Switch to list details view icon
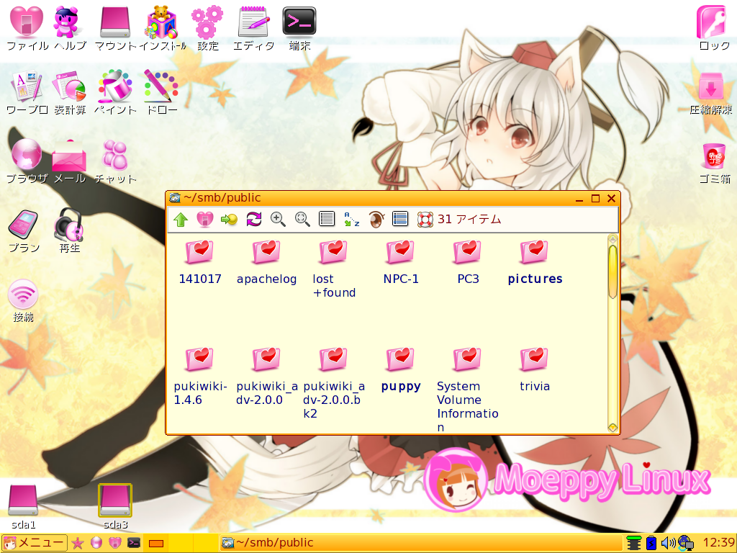Image resolution: width=737 pixels, height=553 pixels. [x=327, y=219]
